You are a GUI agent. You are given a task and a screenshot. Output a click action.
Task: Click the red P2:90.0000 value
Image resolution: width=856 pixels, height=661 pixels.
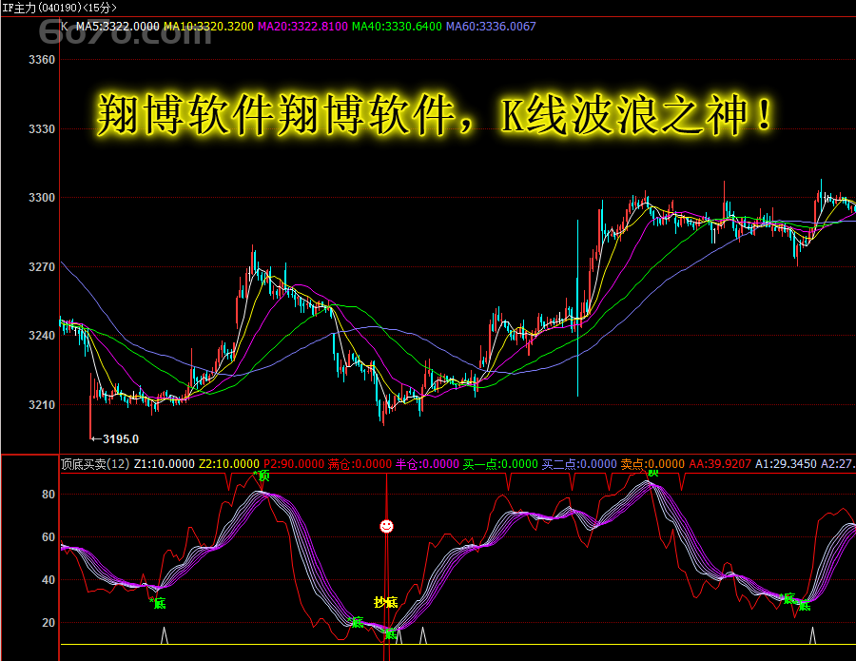pos(294,464)
